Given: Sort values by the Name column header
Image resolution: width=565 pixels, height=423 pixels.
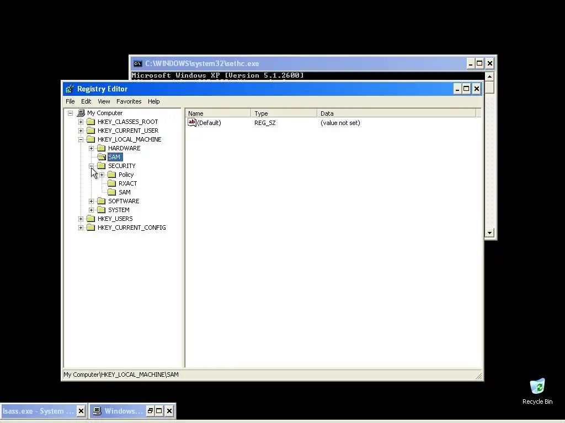Looking at the screenshot, I should (218, 113).
